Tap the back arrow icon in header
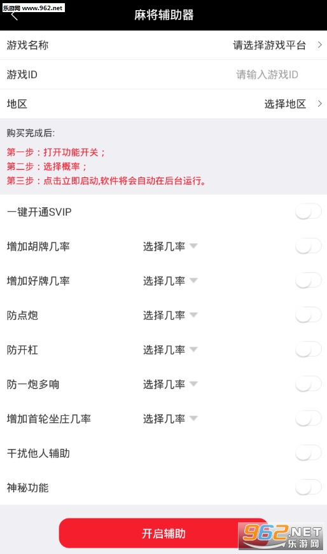This screenshot has height=554, width=327. tap(15, 16)
